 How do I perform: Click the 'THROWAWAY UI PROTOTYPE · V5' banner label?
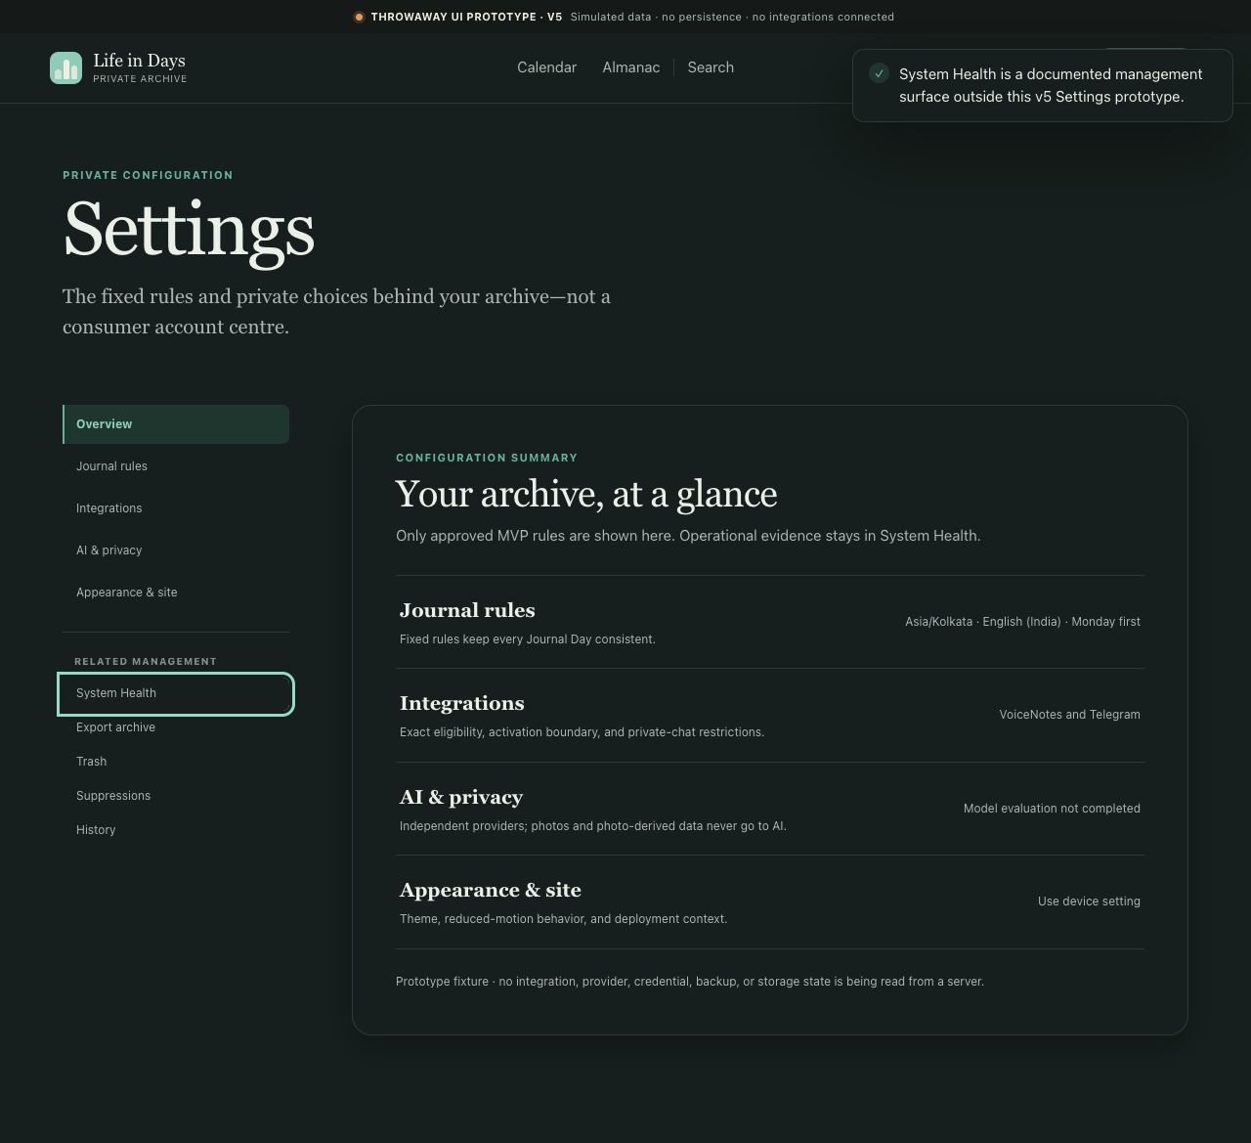pos(466,17)
